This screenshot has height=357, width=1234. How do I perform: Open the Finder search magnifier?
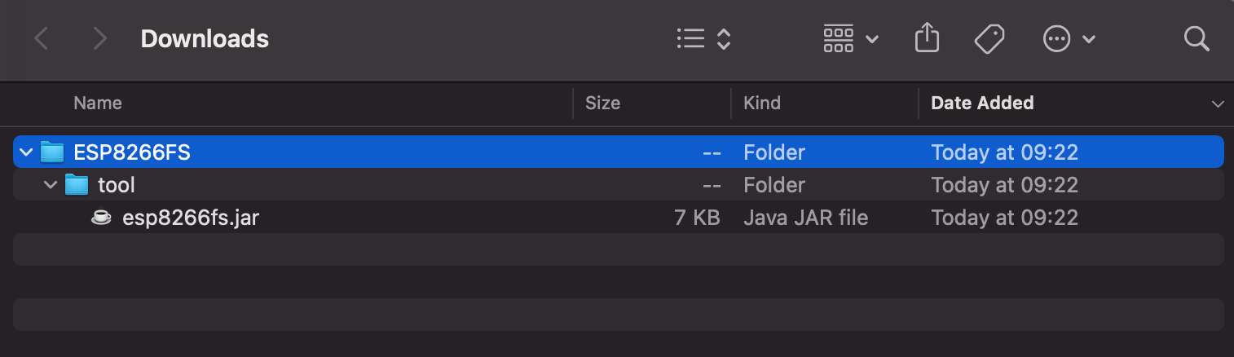[1196, 38]
